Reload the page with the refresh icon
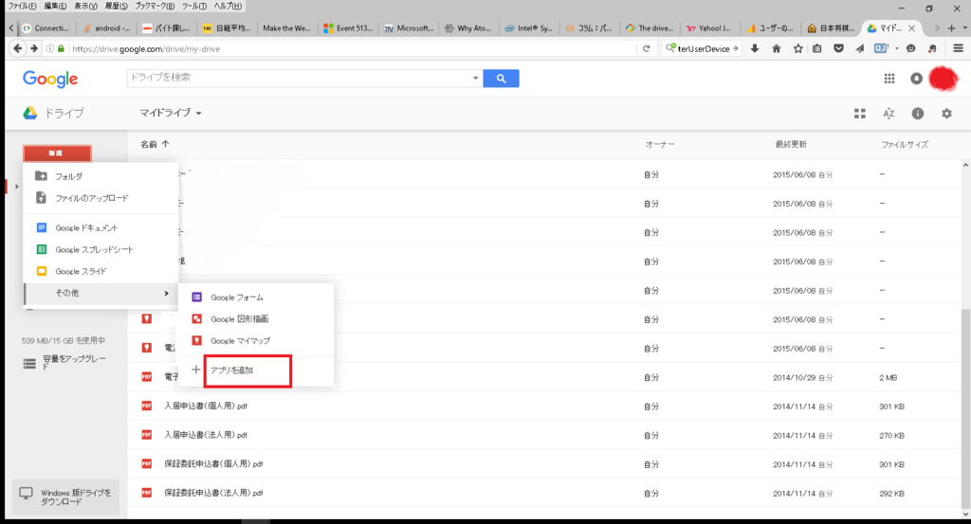This screenshot has width=971, height=524. coord(646,48)
